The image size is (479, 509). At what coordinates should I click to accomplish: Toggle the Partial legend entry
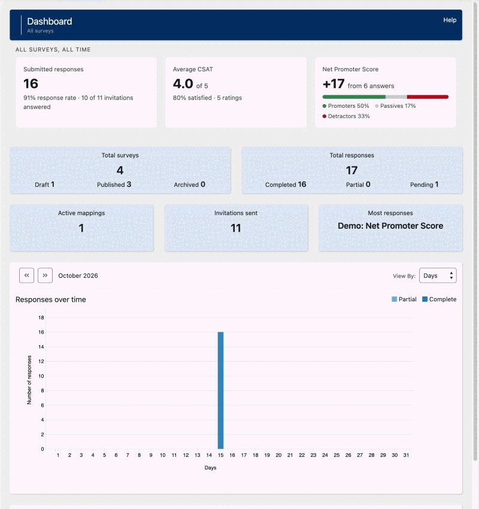[404, 299]
